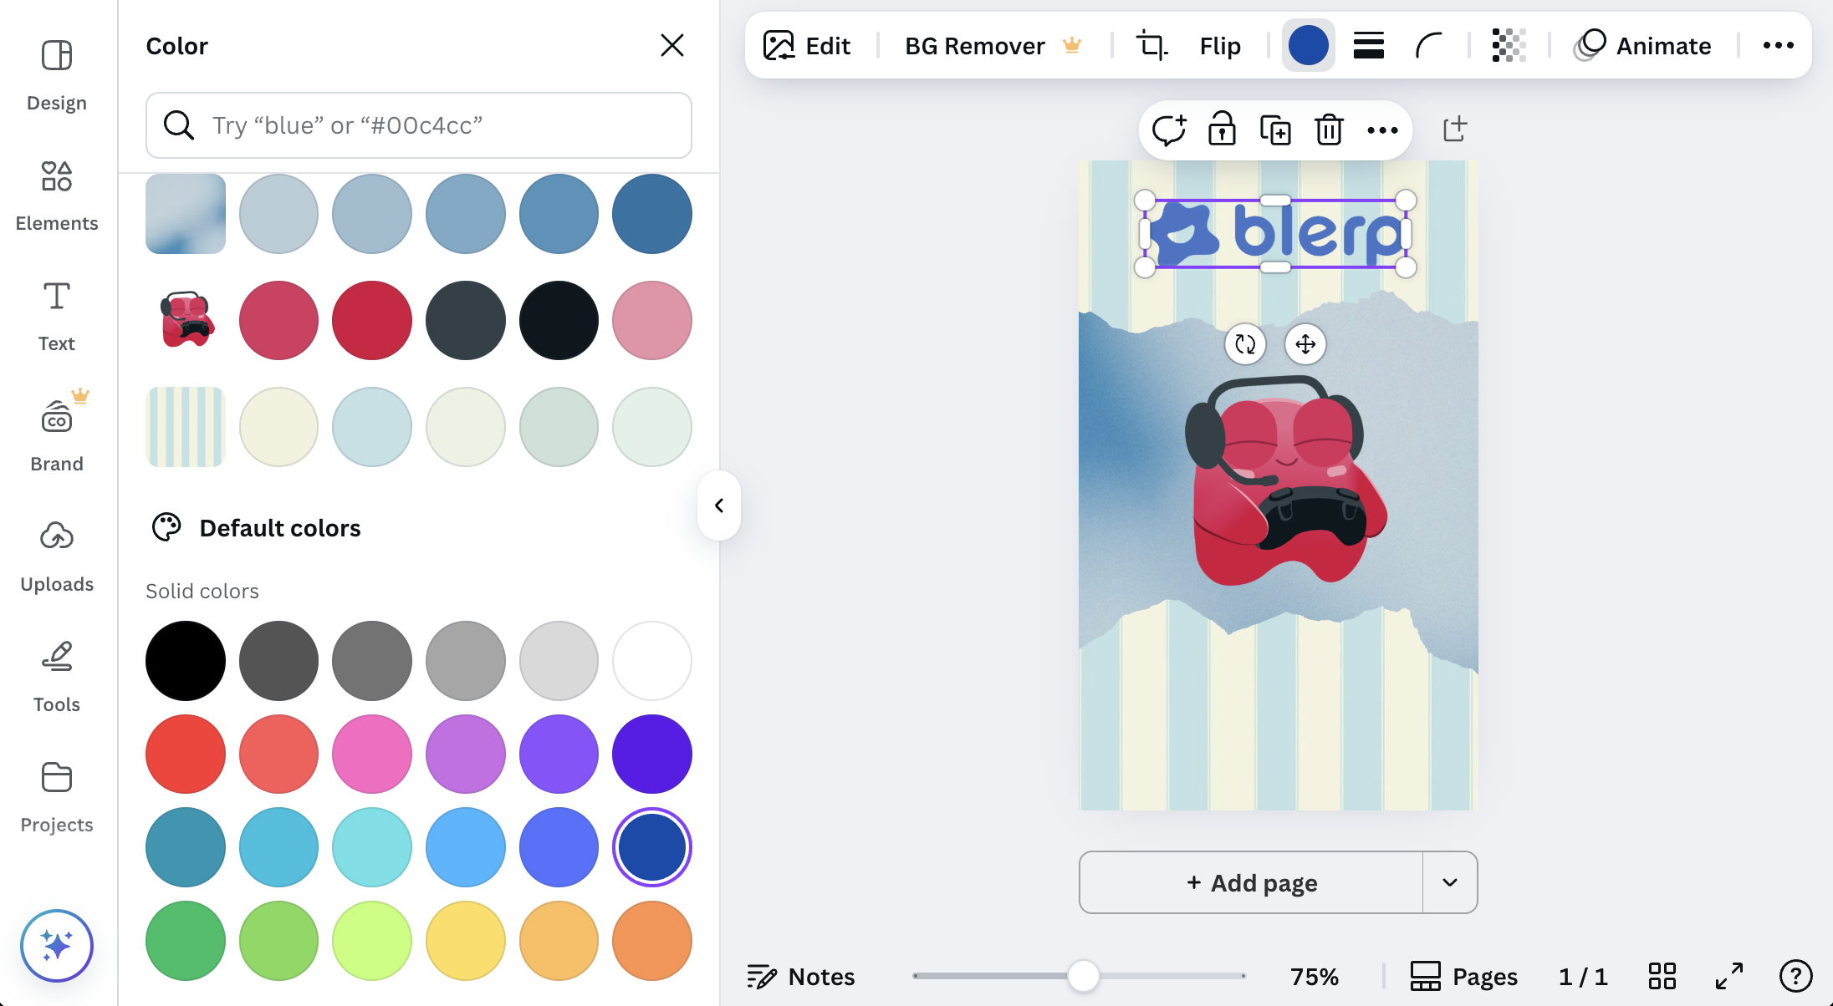
Task: Select the darkest steel blue photo swatch
Action: point(652,214)
